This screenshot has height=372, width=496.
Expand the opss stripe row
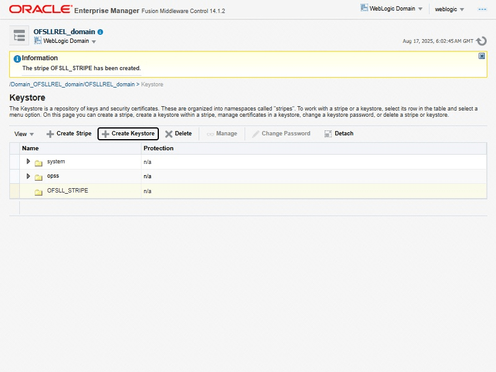tap(28, 176)
